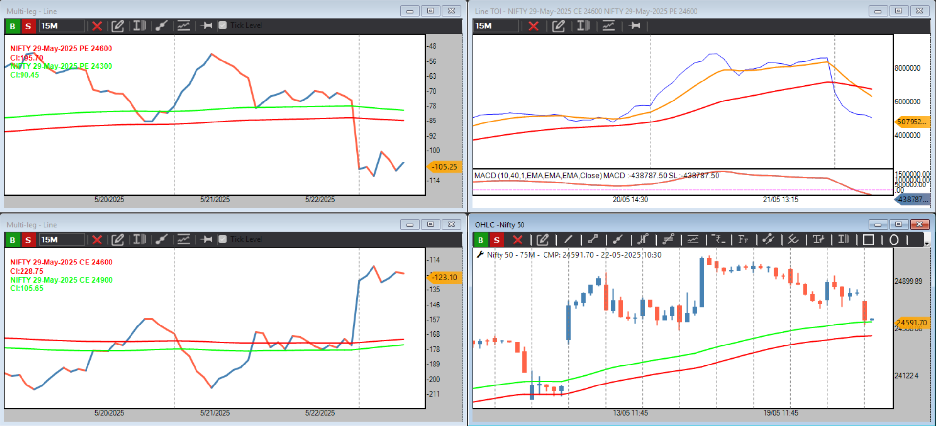Open edit pencil tool in PE 24600 Multi-leg chart

[118, 26]
